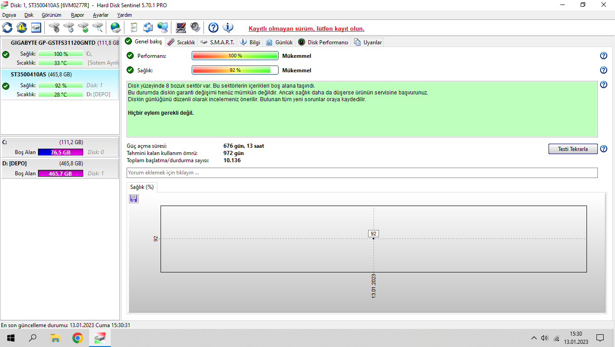Click the globe with monitor toolbar icon

(163, 28)
